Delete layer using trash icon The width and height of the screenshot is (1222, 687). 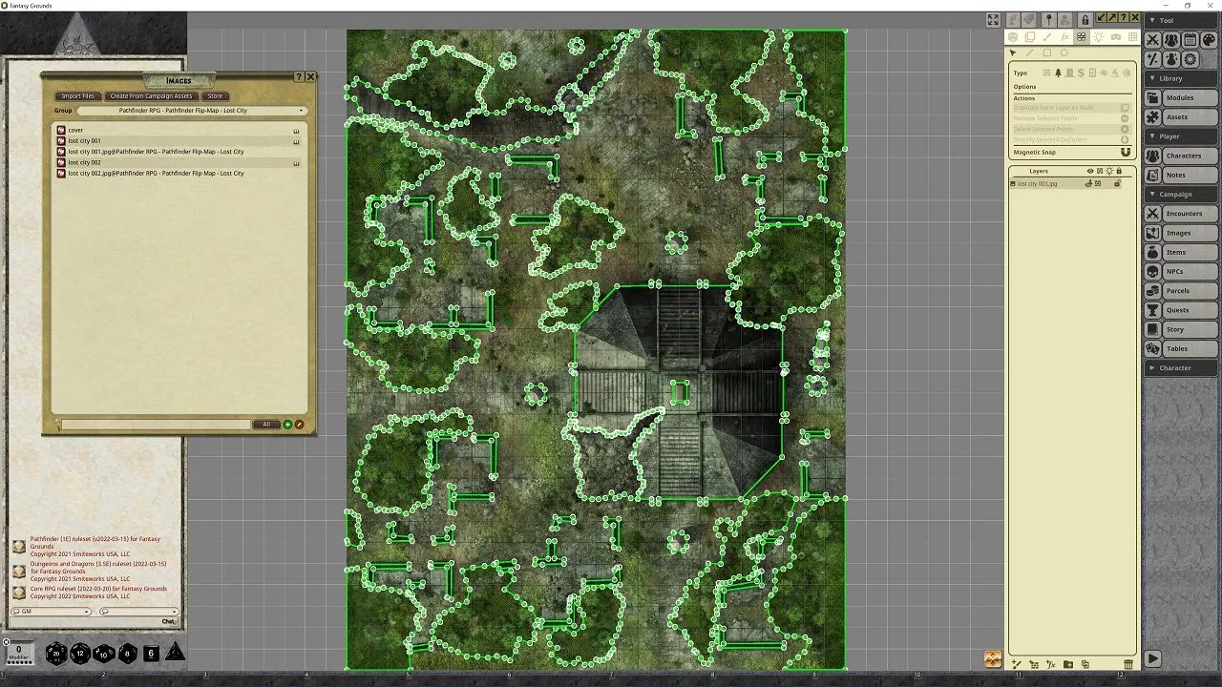point(1128,664)
